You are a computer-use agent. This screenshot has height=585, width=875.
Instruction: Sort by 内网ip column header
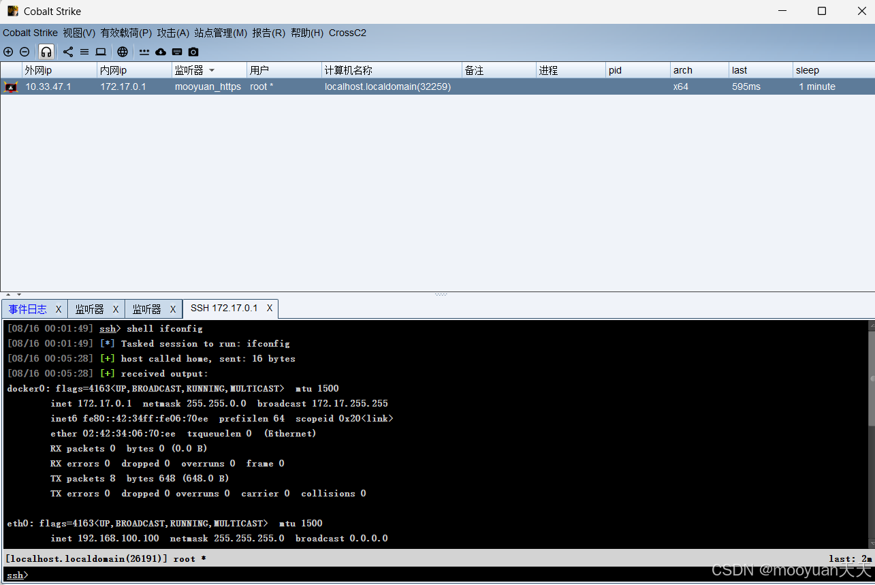tap(134, 70)
